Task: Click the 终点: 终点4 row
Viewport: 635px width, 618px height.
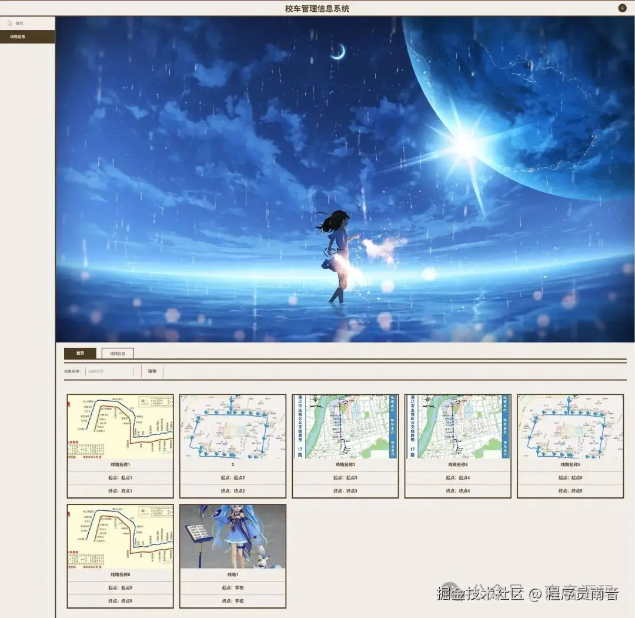Action: tap(458, 491)
